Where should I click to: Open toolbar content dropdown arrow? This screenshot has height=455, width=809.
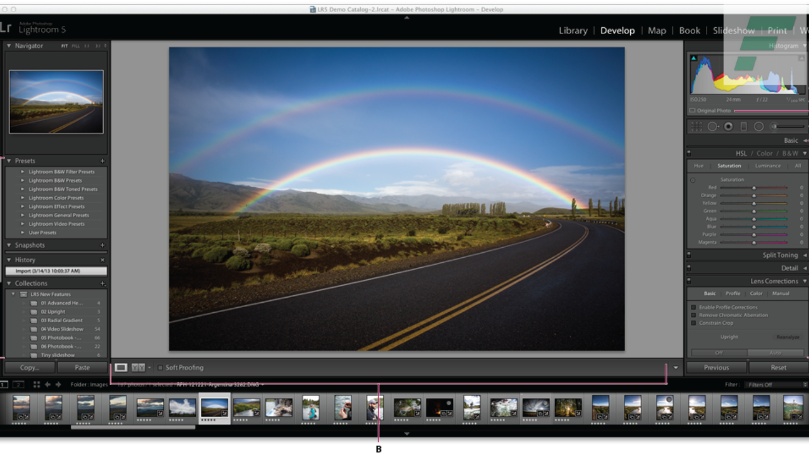[x=676, y=368]
